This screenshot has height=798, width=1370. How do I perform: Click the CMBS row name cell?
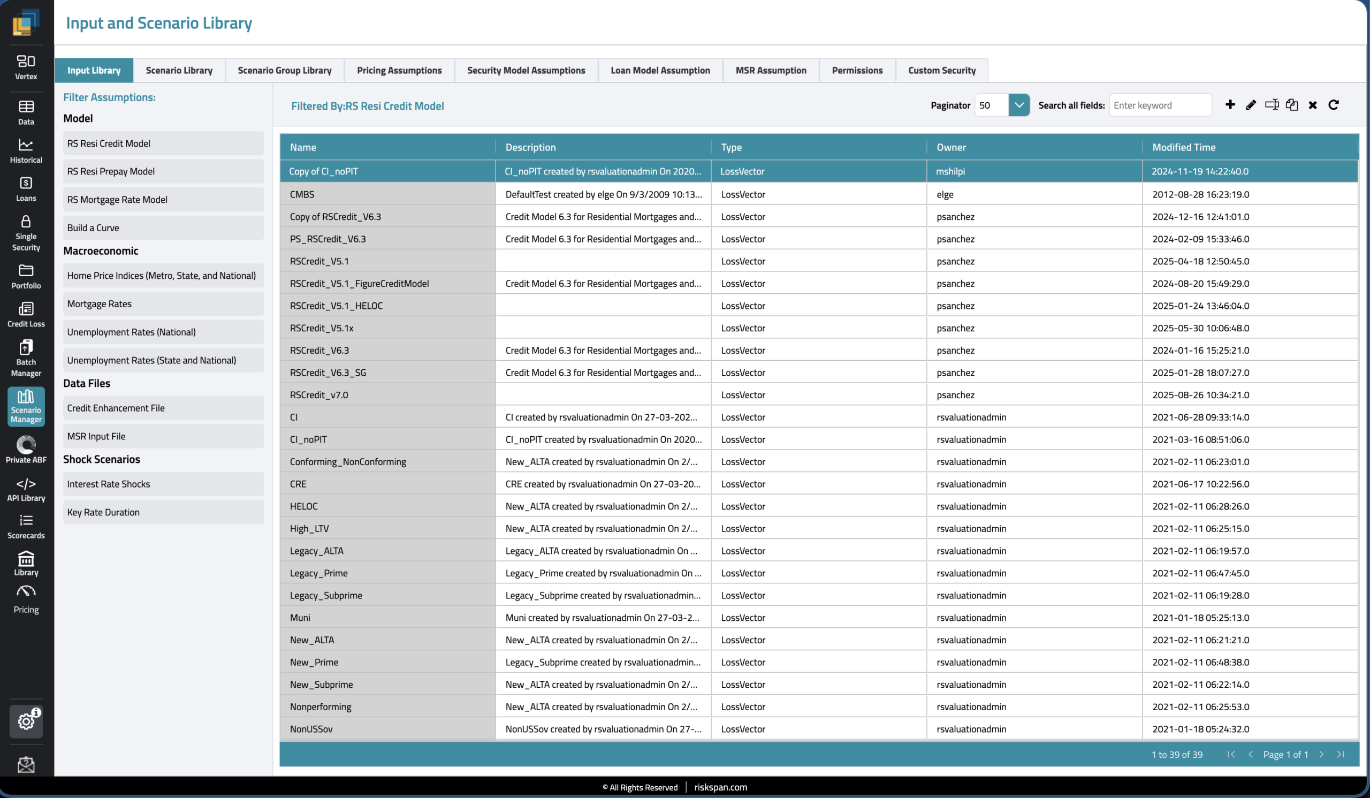387,194
